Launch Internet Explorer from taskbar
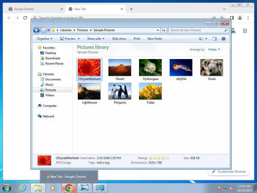The height and width of the screenshot is (193, 257). (x=22, y=188)
